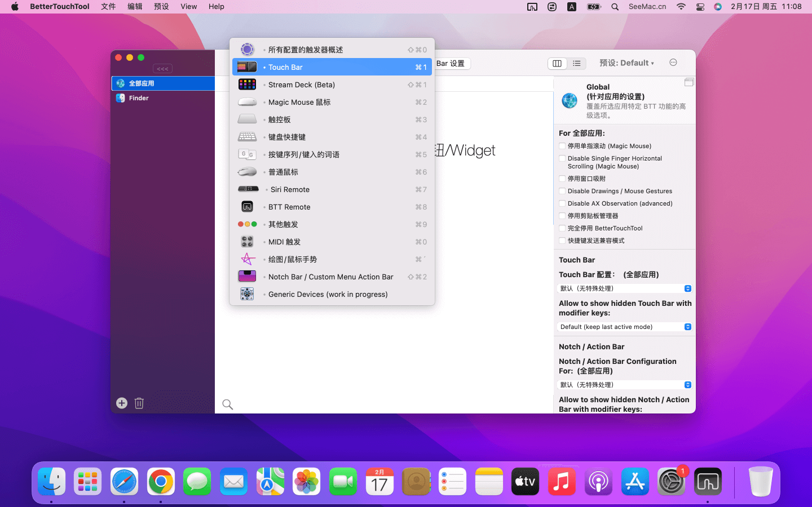Toggle 停用窗口吸附 checkbox
Screen dimensions: 812x507
(562, 179)
